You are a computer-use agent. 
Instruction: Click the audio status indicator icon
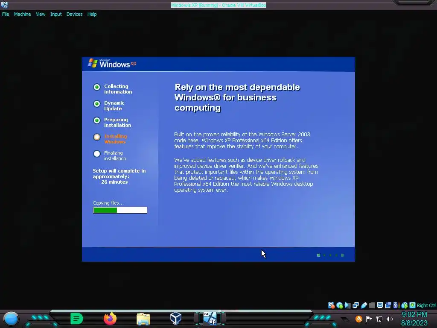click(347, 305)
